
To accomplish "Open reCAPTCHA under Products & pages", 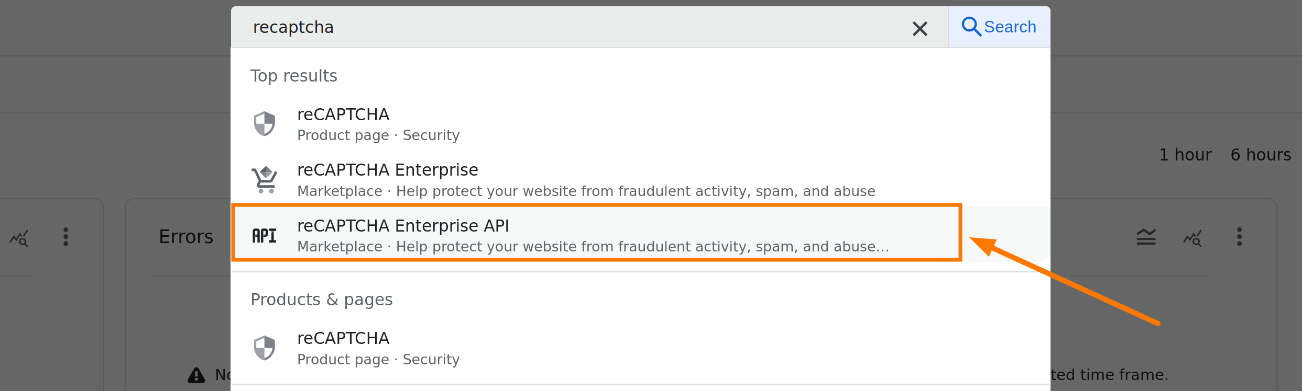I will pos(343,339).
